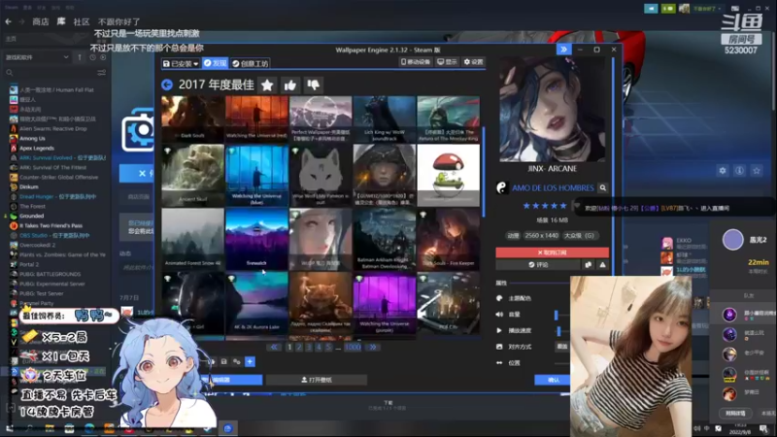Select Apex Legends in Steam library

pyautogui.click(x=37, y=149)
